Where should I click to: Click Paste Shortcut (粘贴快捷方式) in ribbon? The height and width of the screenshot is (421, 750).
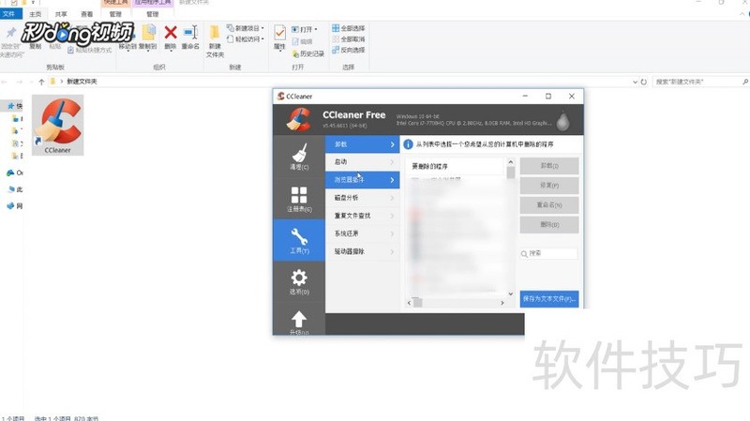point(89,50)
